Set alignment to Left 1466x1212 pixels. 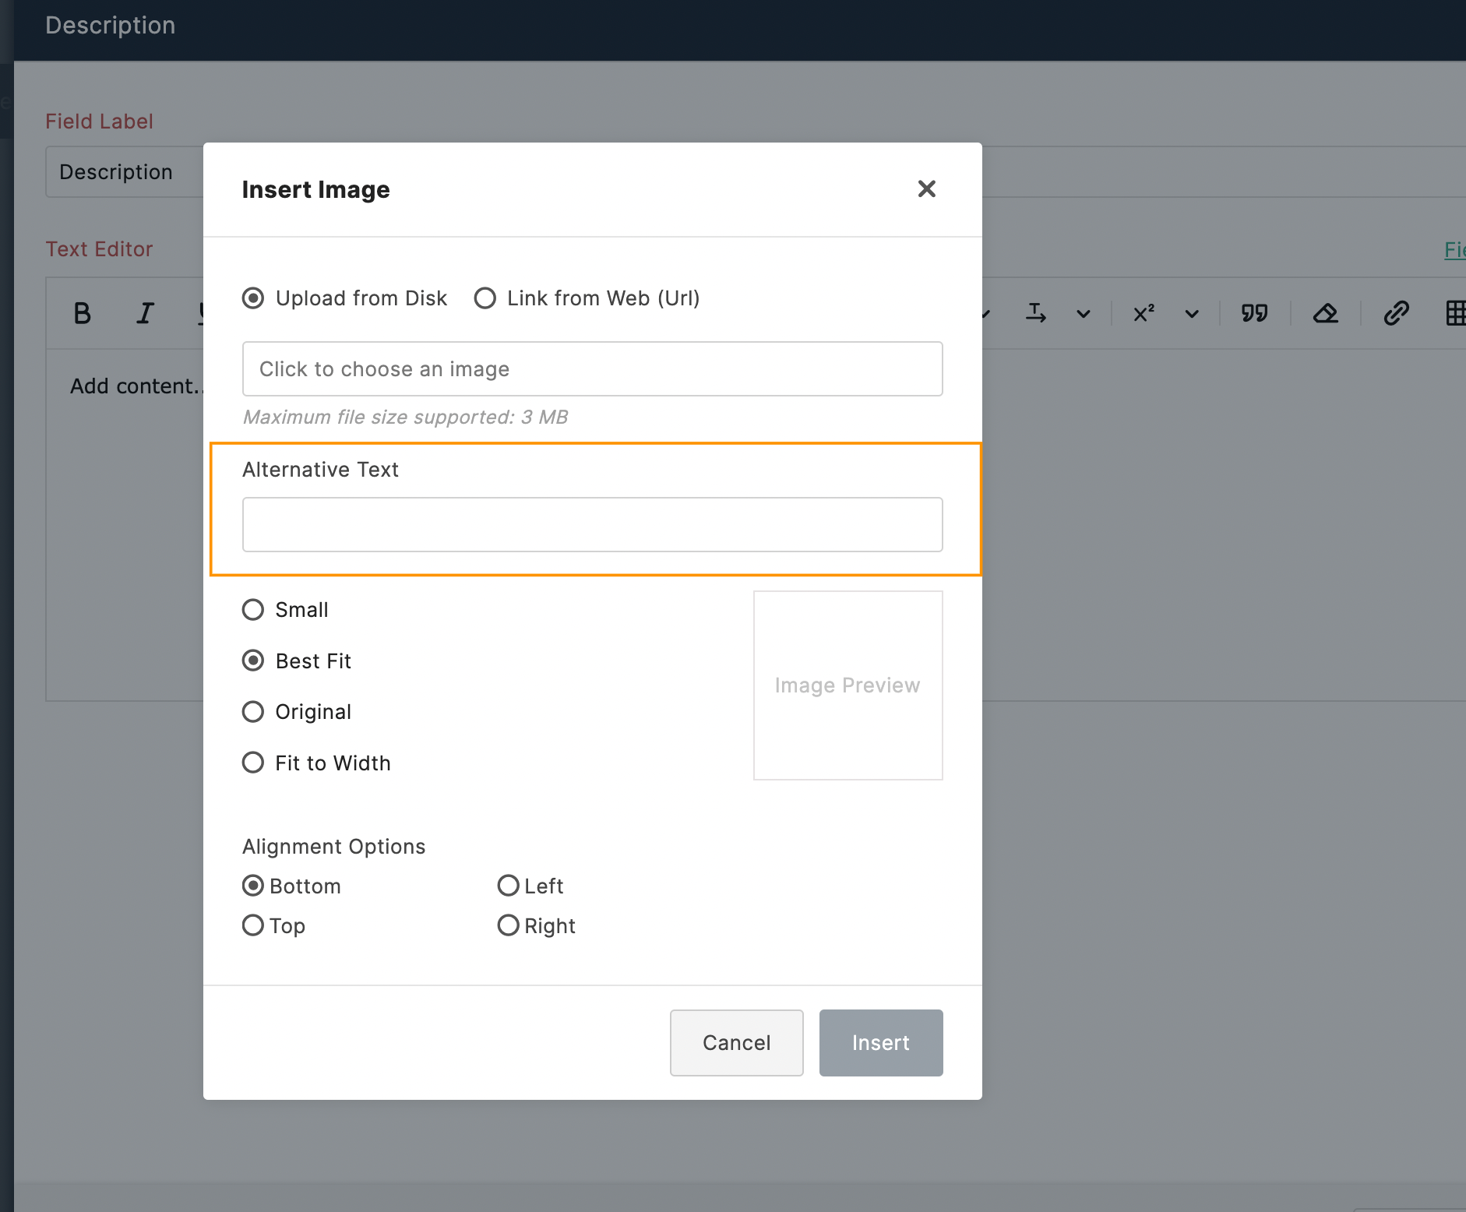(x=508, y=886)
